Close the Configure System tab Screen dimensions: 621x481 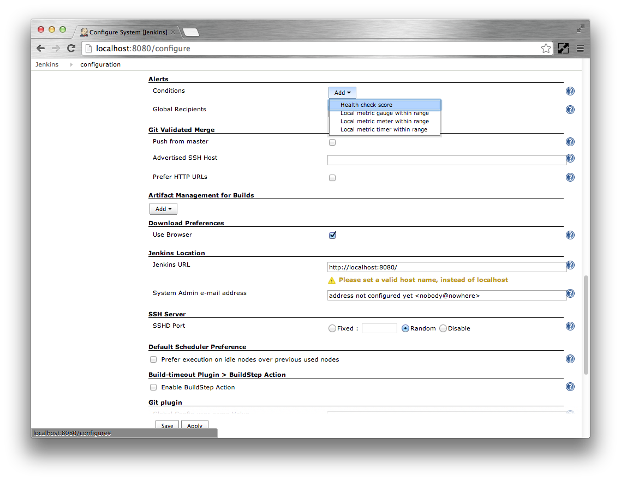pos(172,32)
